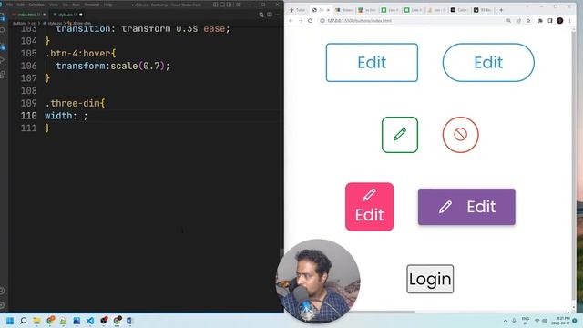
Task: Switch to index.html editor tab
Action: tap(29, 15)
